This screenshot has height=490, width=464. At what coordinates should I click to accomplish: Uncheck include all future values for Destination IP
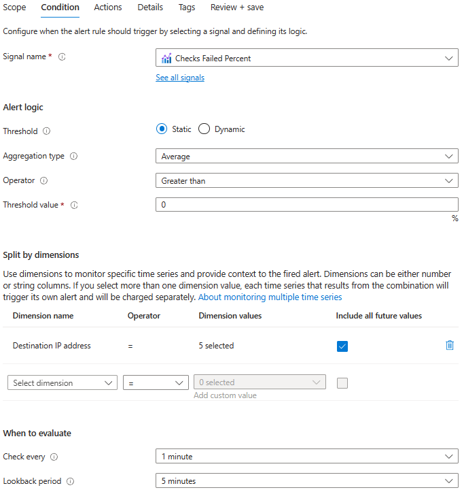[x=342, y=346]
